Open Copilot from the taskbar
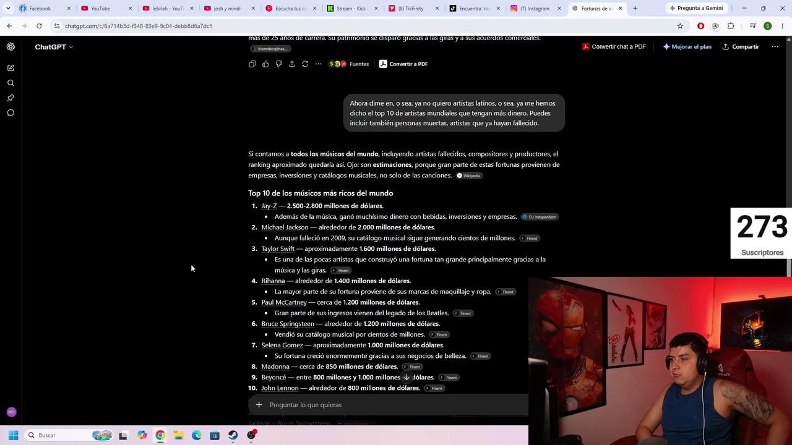792x445 pixels. coord(142,435)
